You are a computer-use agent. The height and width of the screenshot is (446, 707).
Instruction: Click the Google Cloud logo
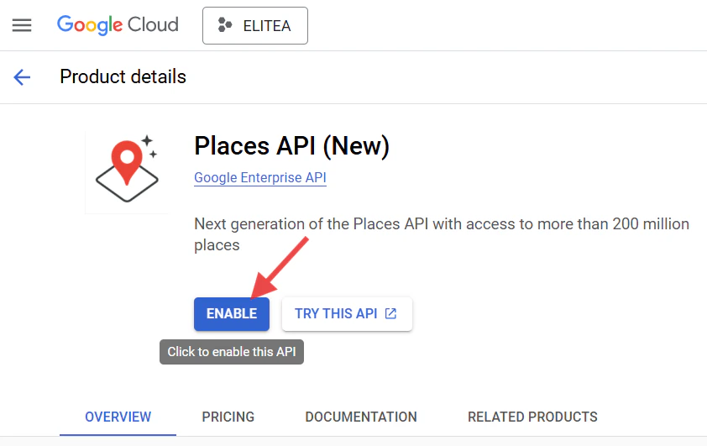pos(118,25)
